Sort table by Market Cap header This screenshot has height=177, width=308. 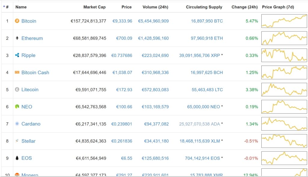tap(94, 7)
